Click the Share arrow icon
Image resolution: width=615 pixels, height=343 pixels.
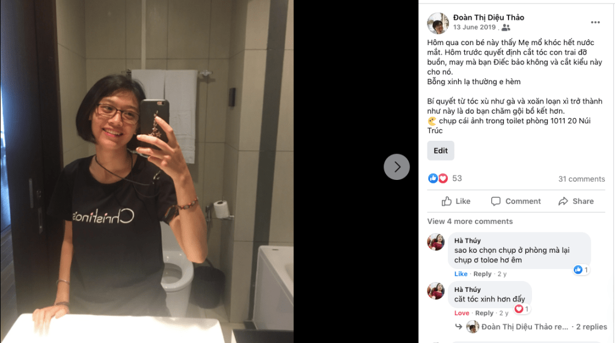(x=563, y=202)
